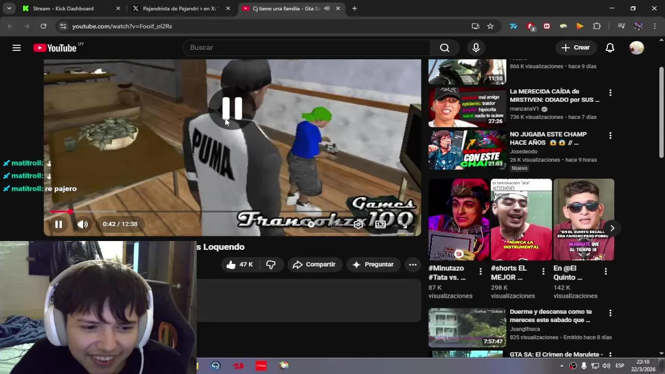Open options for Minutazo short
The height and width of the screenshot is (374, 665).
(480, 271)
